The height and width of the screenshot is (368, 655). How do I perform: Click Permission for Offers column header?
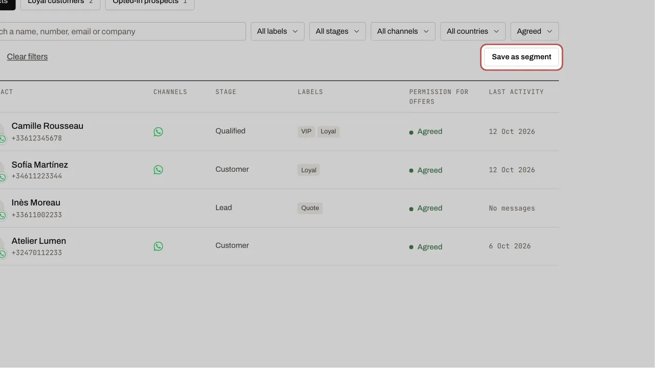pyautogui.click(x=439, y=97)
